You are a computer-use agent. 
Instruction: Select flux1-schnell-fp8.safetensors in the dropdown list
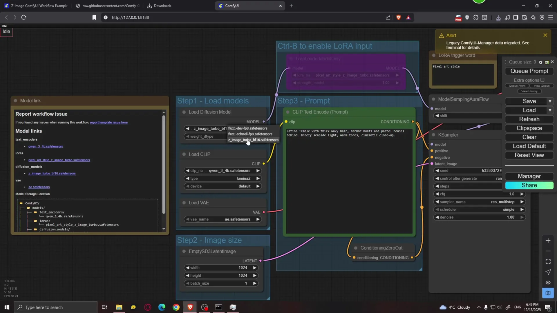point(250,134)
